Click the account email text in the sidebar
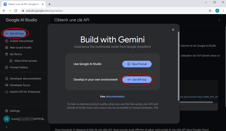Image resolution: width=226 pixels, height=131 pixels. 29,119
